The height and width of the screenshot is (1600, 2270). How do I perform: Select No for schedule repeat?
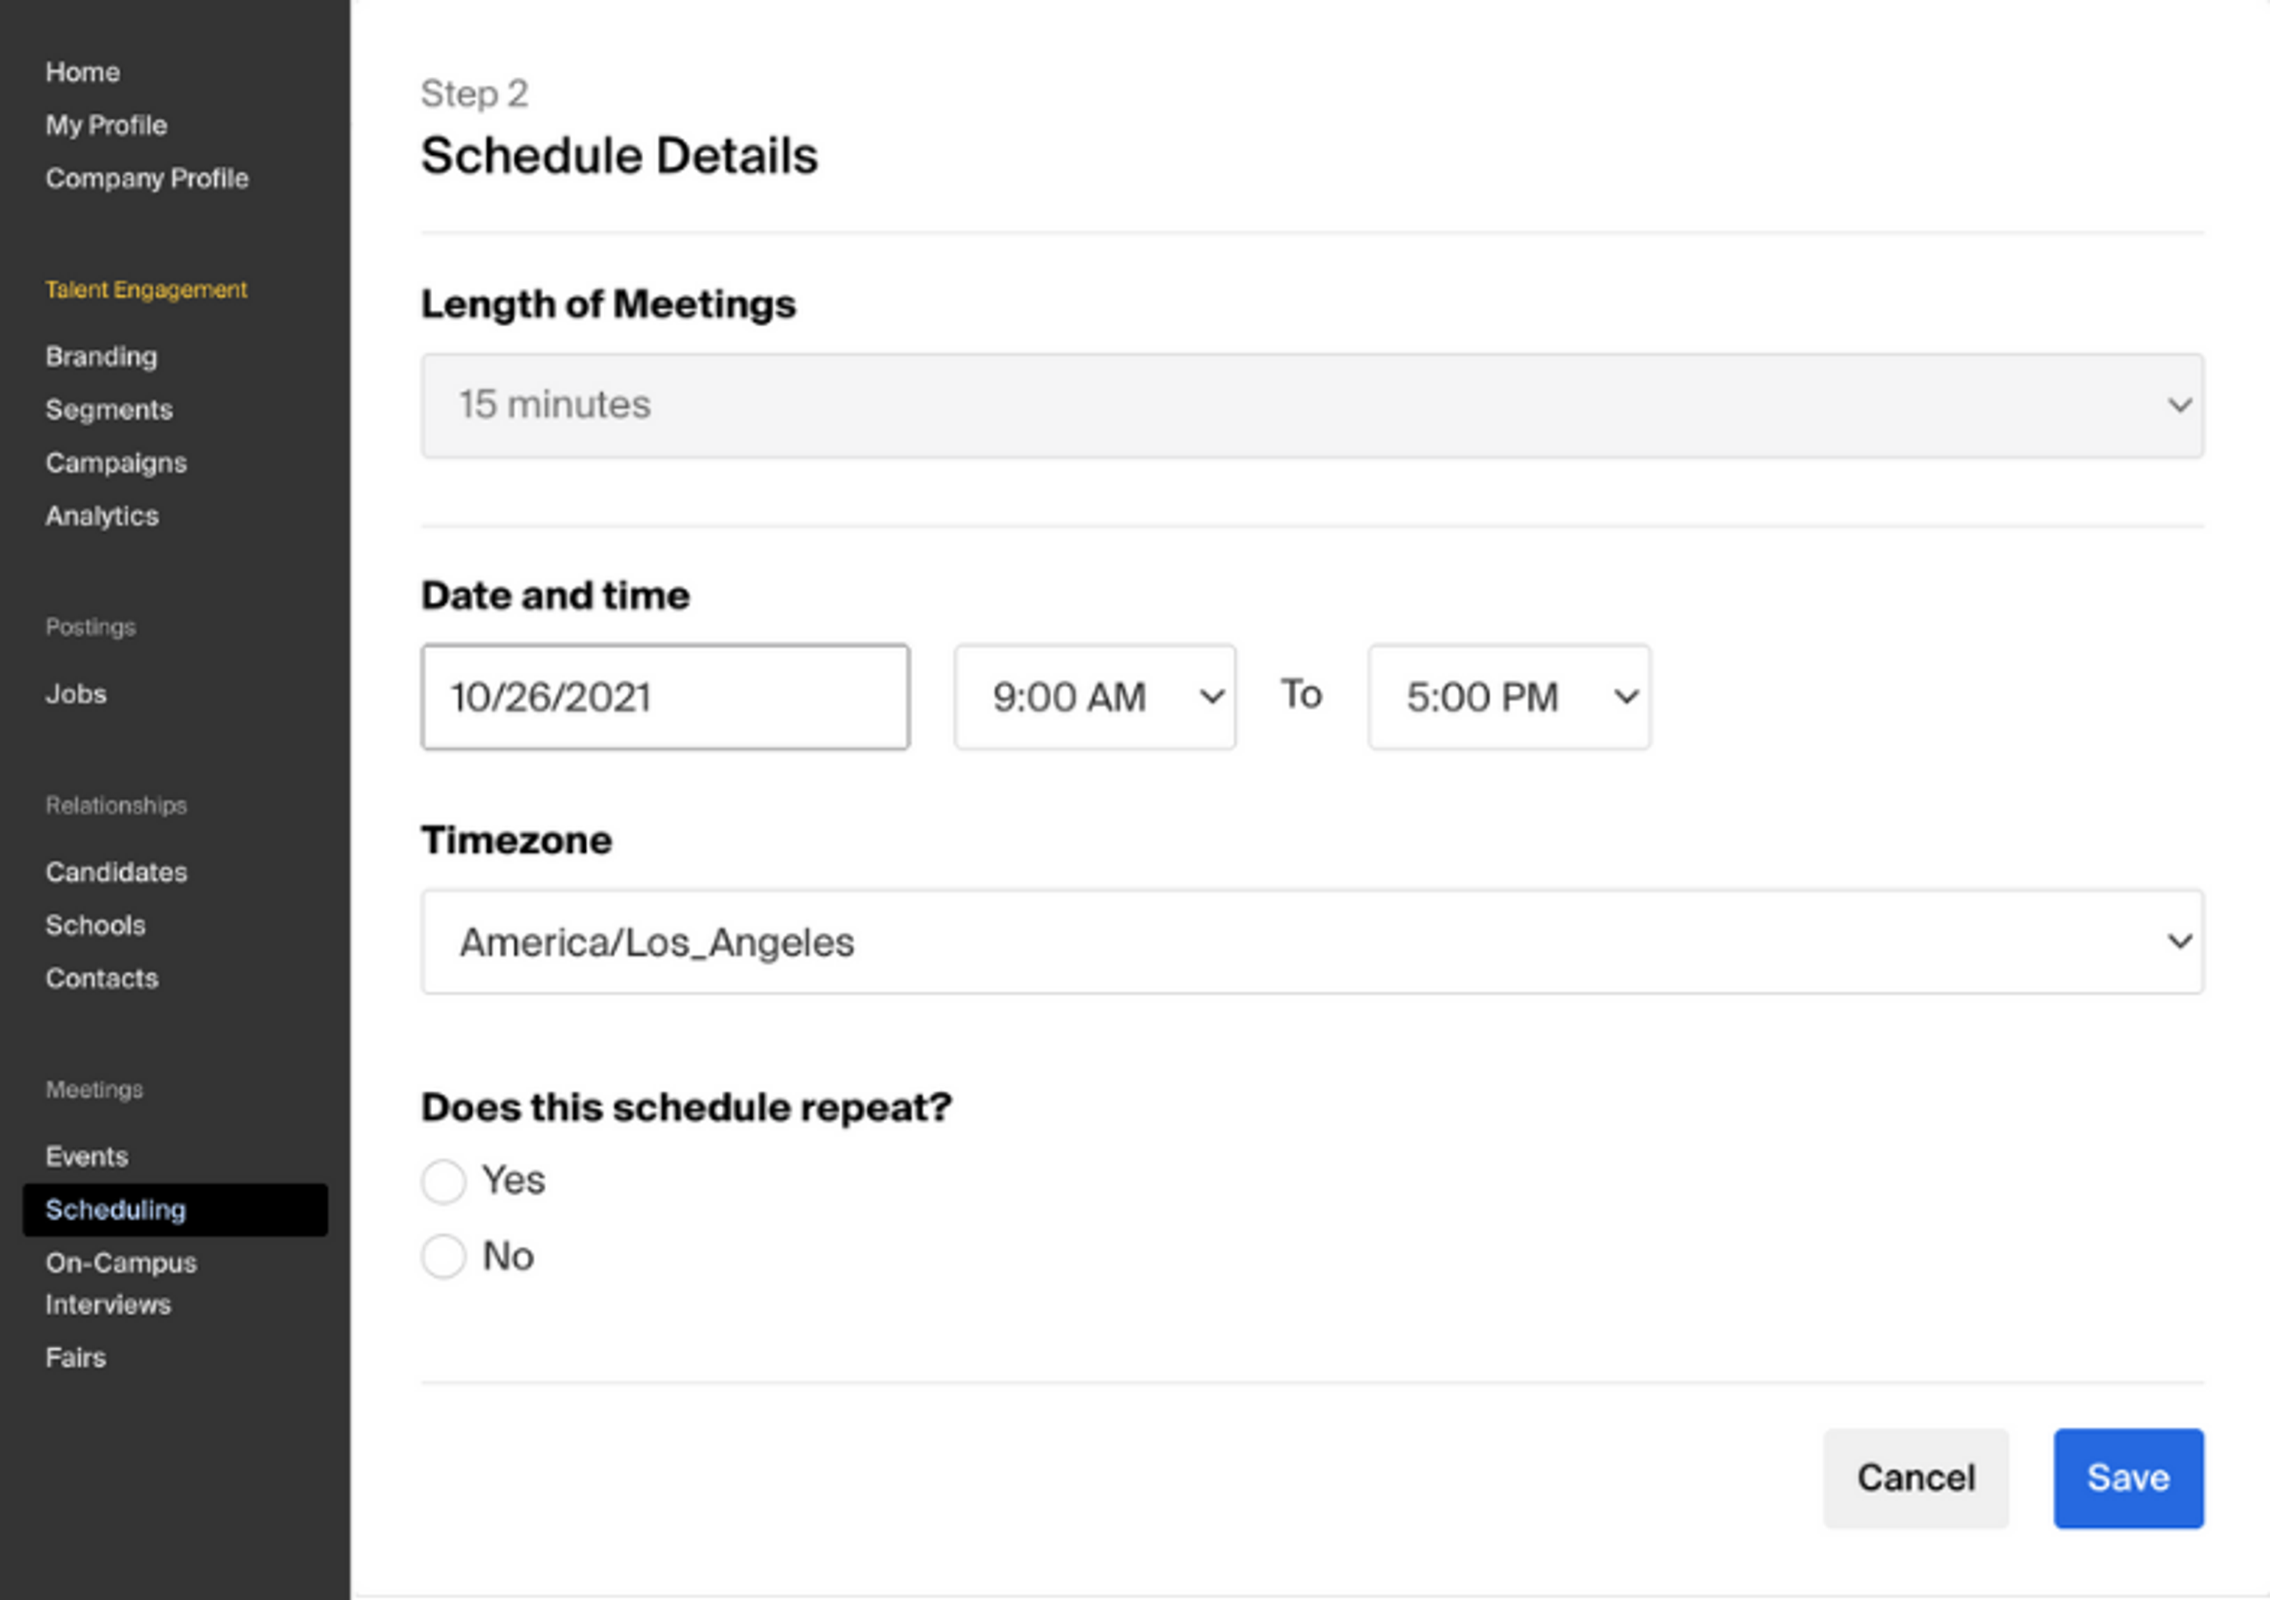[443, 1257]
